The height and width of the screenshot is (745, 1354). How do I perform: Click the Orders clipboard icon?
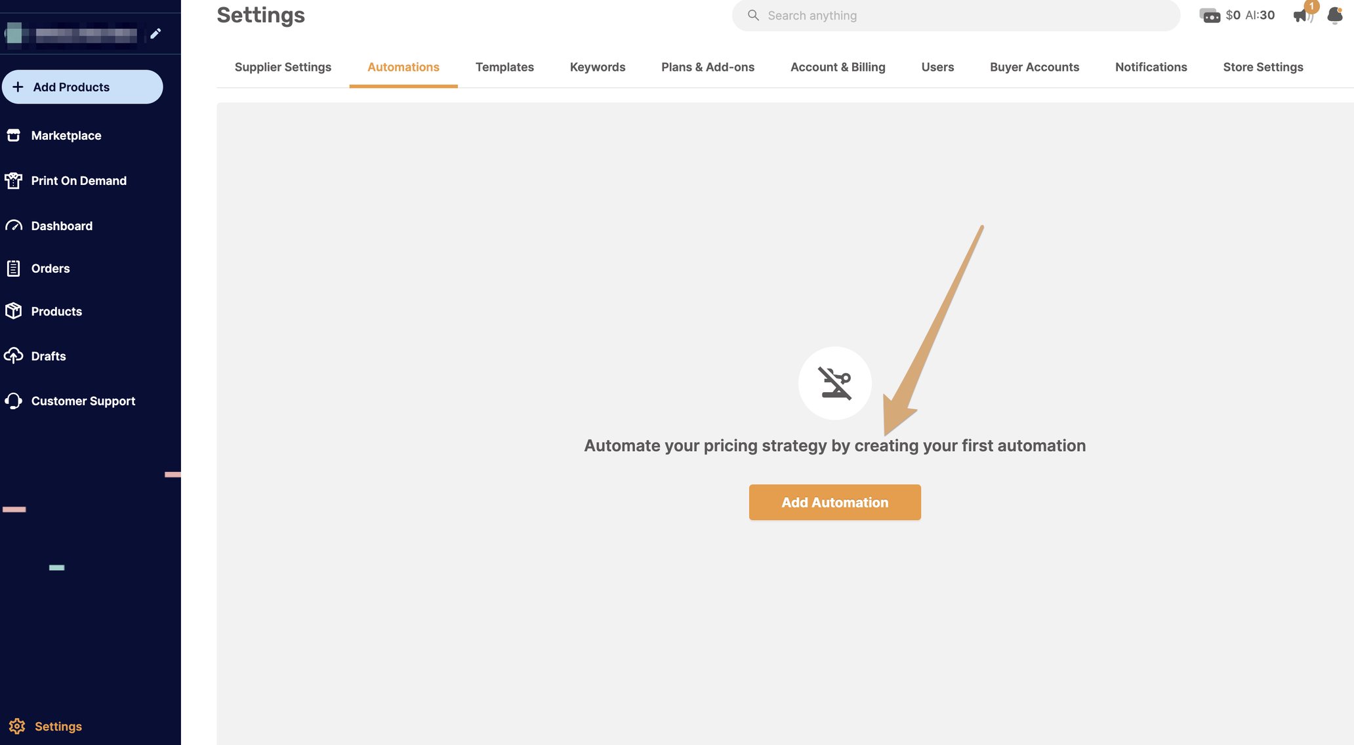pyautogui.click(x=13, y=268)
